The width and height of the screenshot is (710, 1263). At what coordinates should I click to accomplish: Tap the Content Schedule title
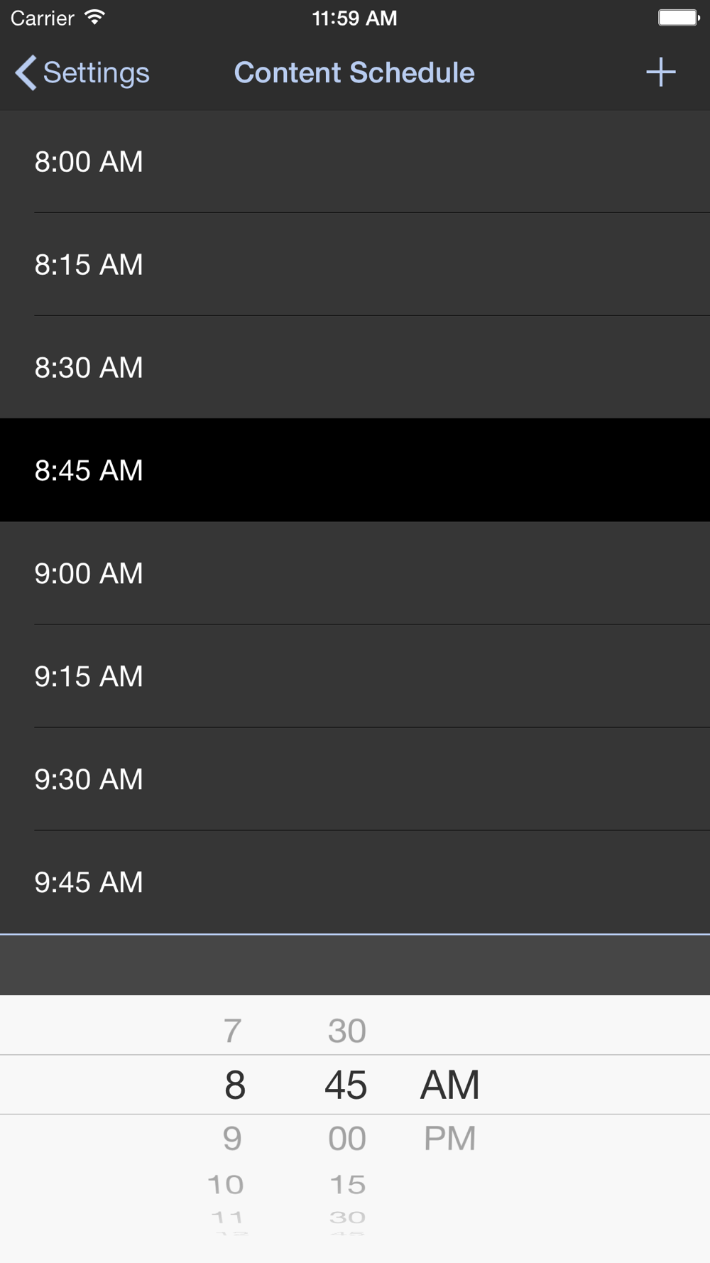click(354, 72)
